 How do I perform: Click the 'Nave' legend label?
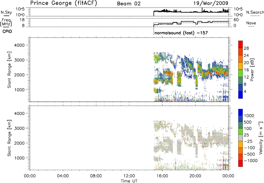(x=251, y=23)
